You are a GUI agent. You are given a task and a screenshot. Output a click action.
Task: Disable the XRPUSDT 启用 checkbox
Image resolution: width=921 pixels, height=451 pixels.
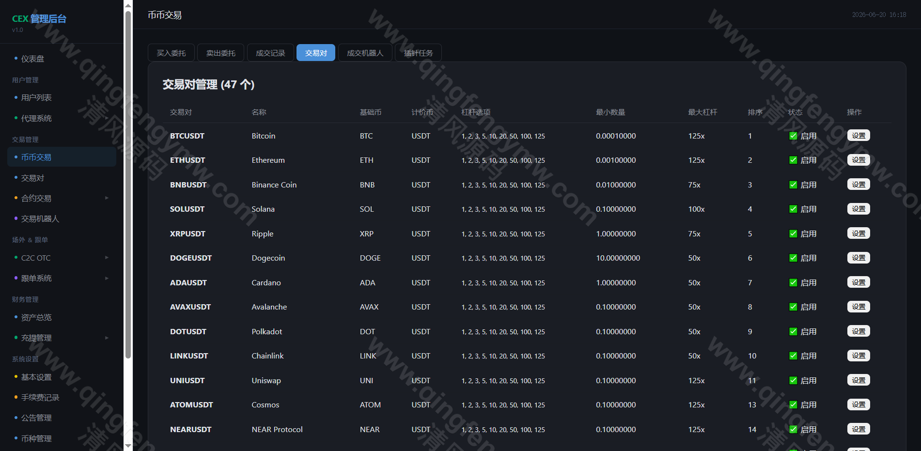[793, 234]
